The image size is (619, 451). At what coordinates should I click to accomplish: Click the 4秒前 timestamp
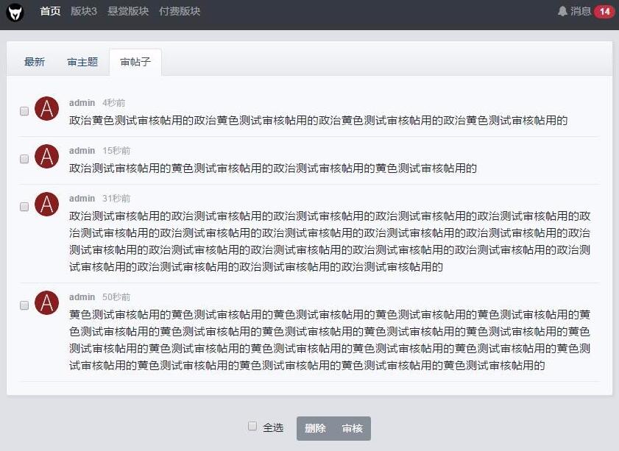[113, 102]
